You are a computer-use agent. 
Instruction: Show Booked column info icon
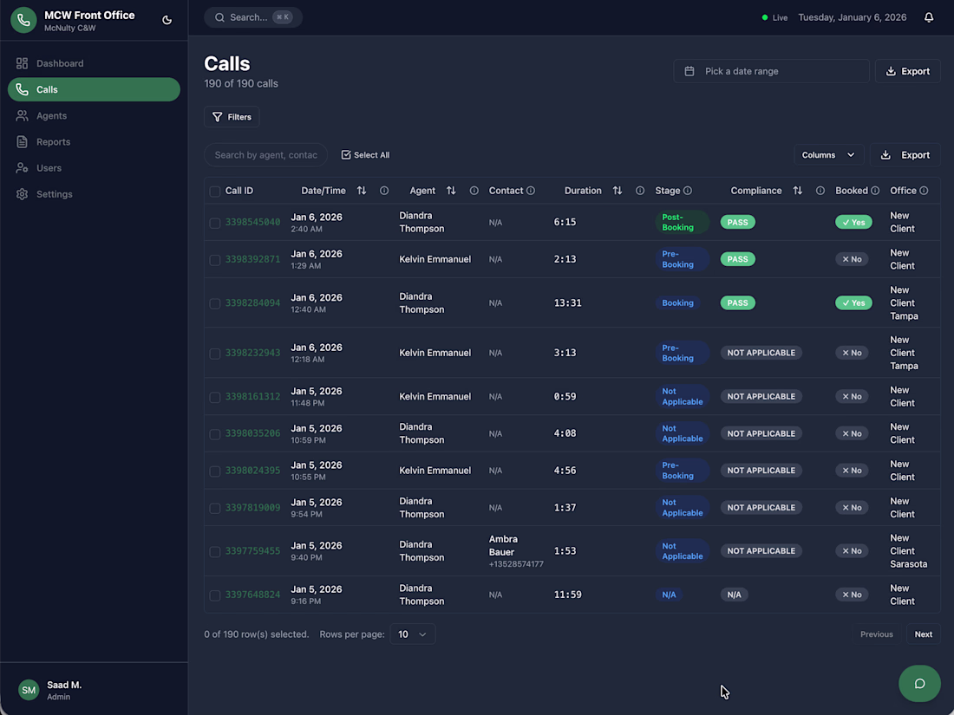(875, 191)
